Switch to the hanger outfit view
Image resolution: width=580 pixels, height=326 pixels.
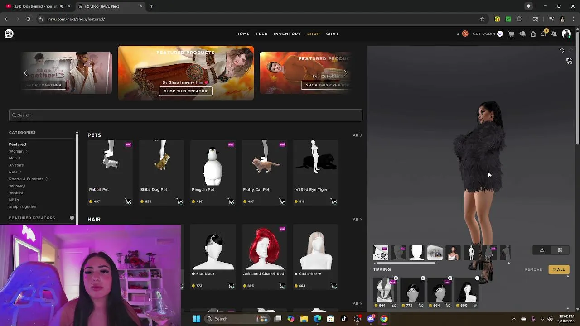pyautogui.click(x=542, y=250)
